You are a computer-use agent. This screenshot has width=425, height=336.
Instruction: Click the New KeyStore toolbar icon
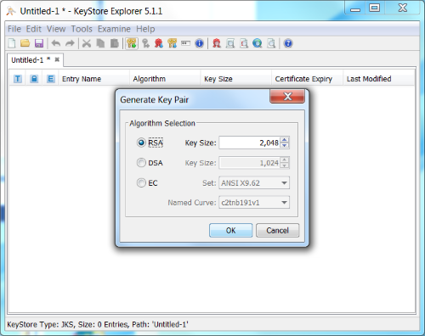coord(12,43)
